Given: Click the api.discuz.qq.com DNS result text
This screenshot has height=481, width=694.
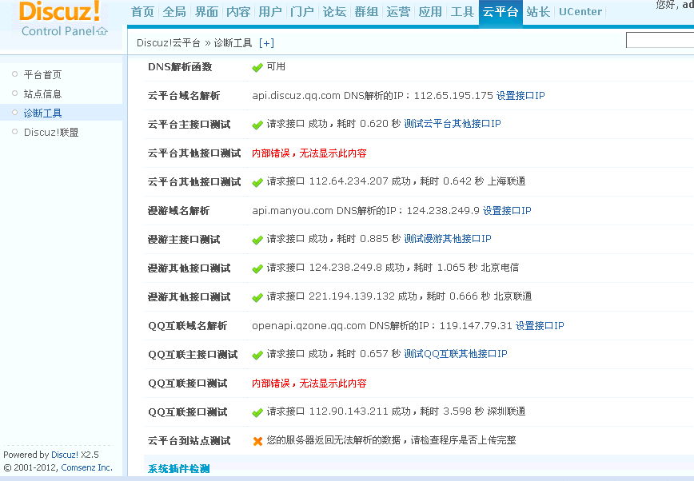Looking at the screenshot, I should coord(373,96).
